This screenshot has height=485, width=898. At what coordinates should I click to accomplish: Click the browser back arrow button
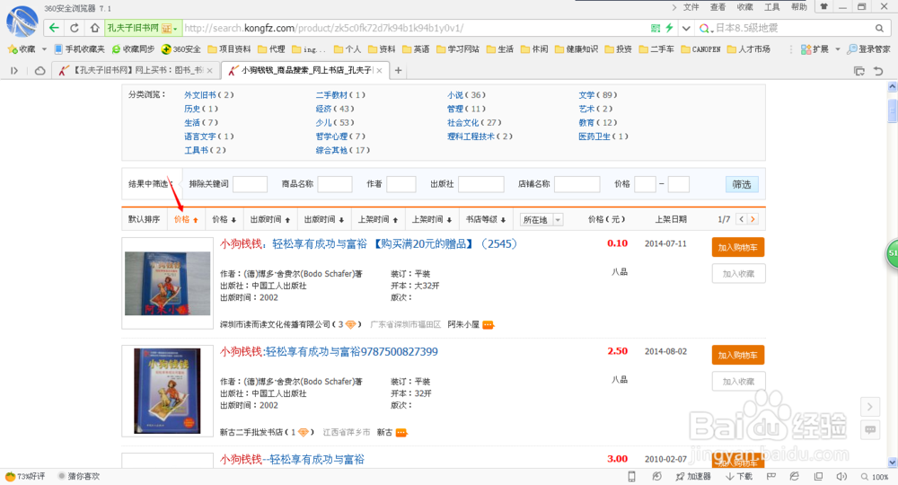click(54, 28)
